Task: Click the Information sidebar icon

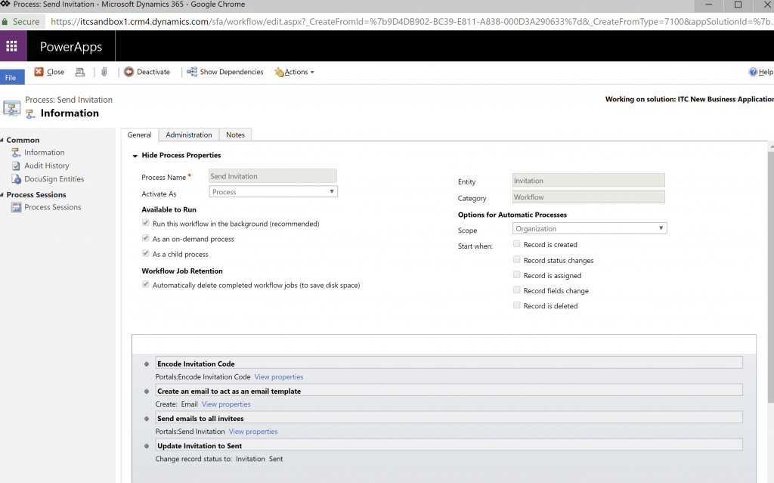Action: (x=16, y=153)
